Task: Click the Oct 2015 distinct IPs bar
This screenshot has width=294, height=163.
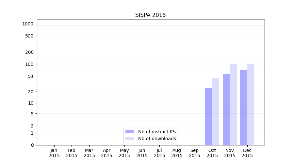Action: pyautogui.click(x=208, y=116)
